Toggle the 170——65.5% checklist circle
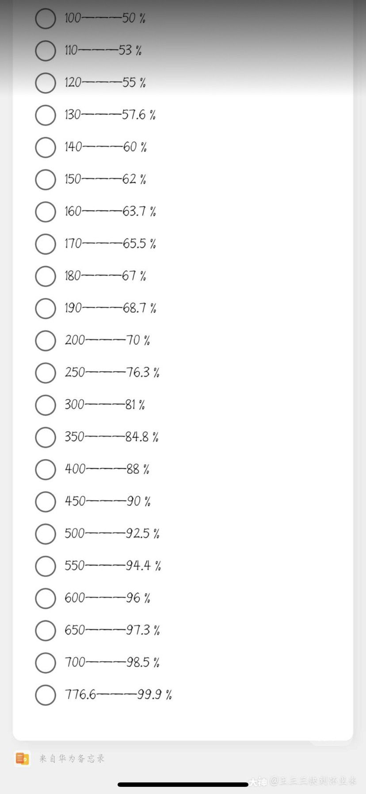Image resolution: width=366 pixels, height=794 pixels. click(x=46, y=244)
